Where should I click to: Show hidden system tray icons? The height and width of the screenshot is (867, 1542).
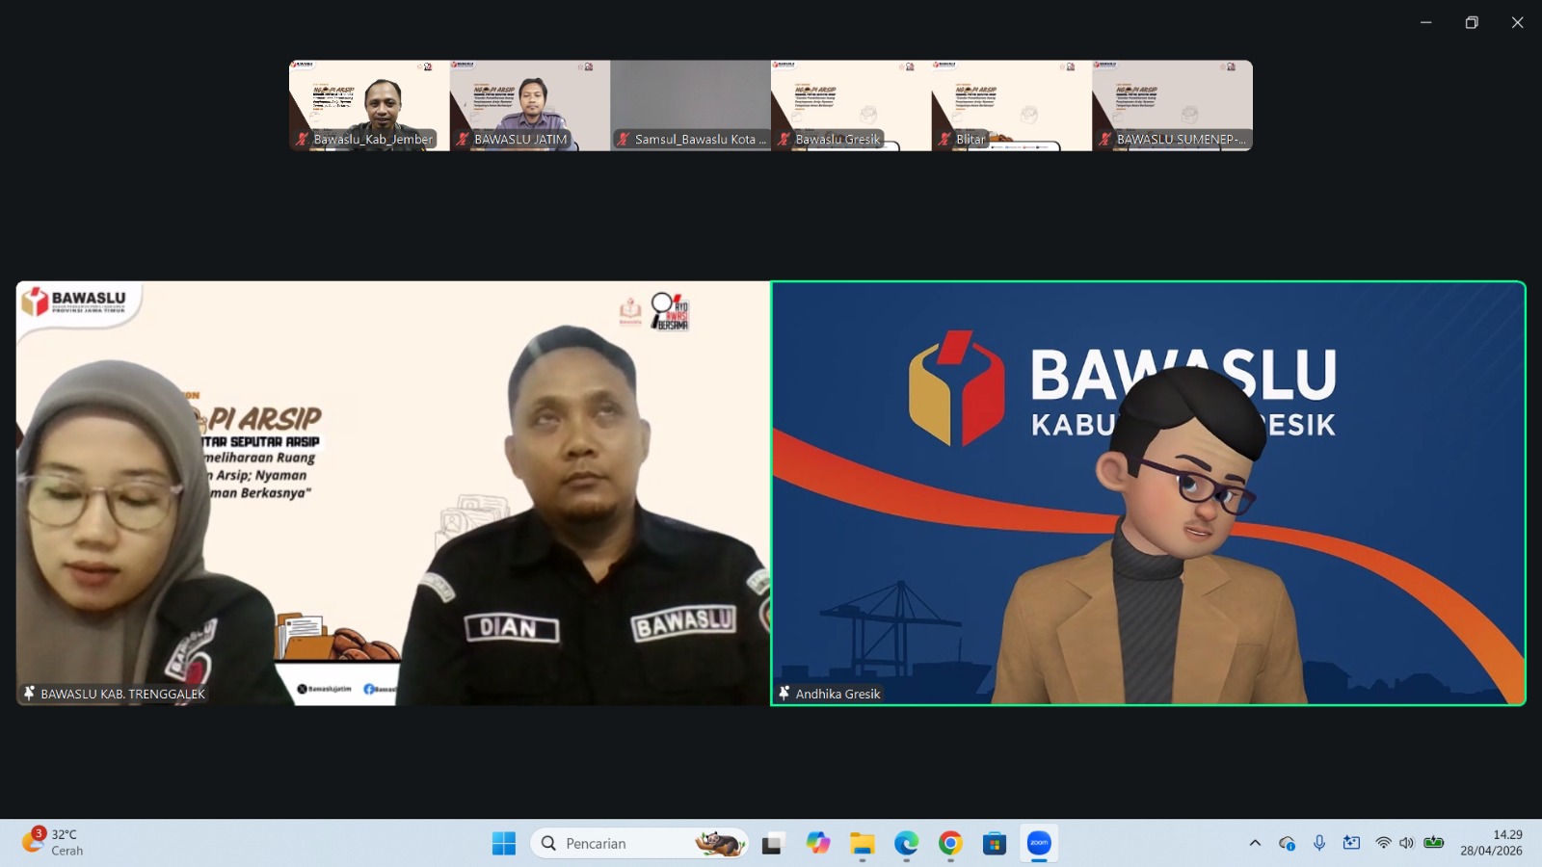pos(1255,843)
